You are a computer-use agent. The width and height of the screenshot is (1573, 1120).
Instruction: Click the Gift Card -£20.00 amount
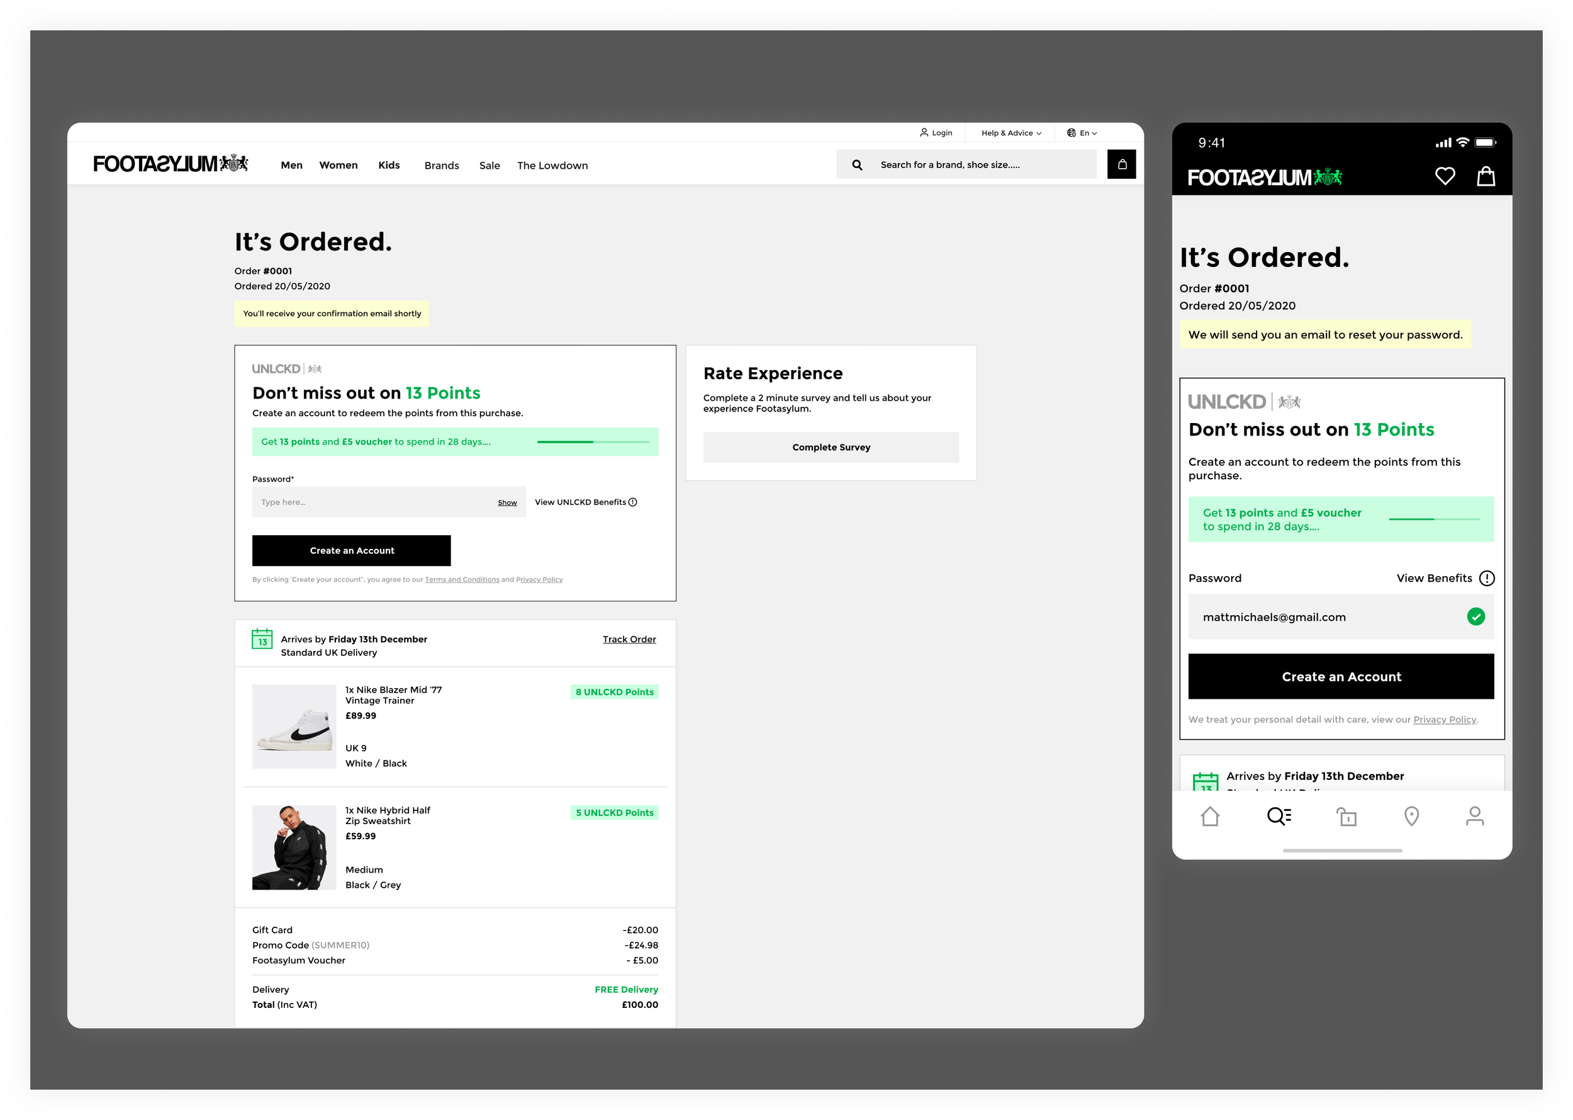coord(641,931)
